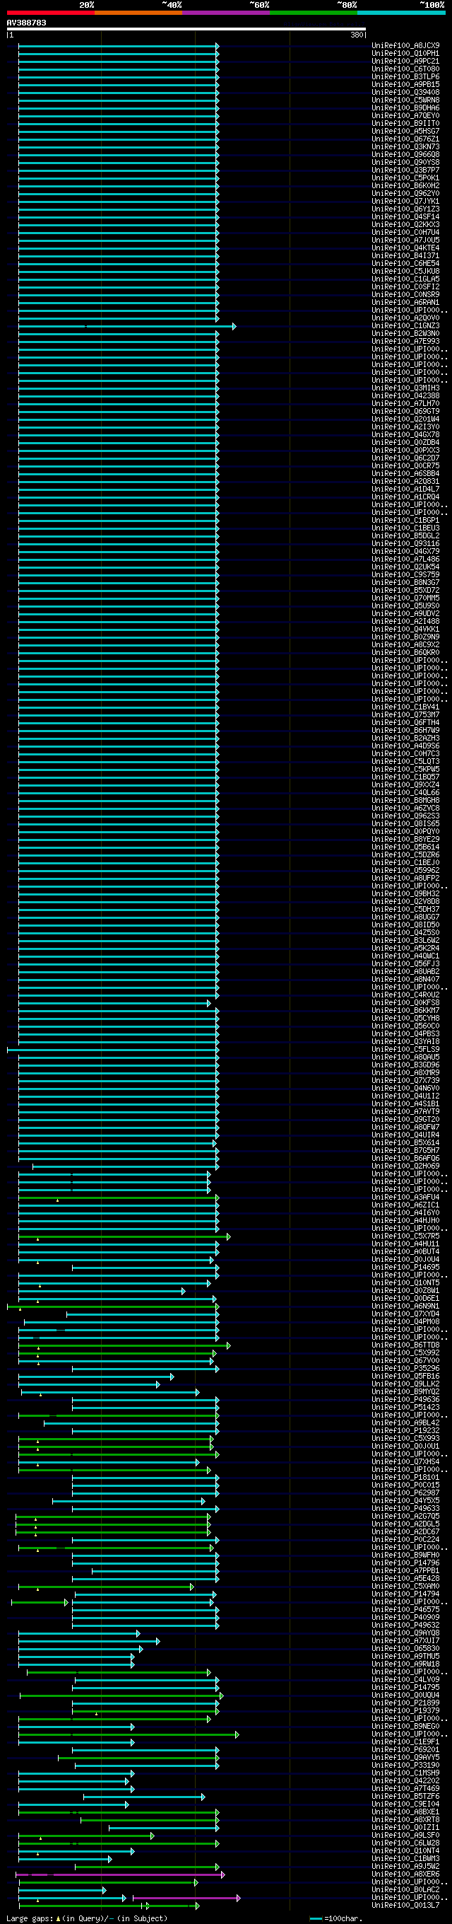Open hit UniRef100_P46575

(406, 1609)
